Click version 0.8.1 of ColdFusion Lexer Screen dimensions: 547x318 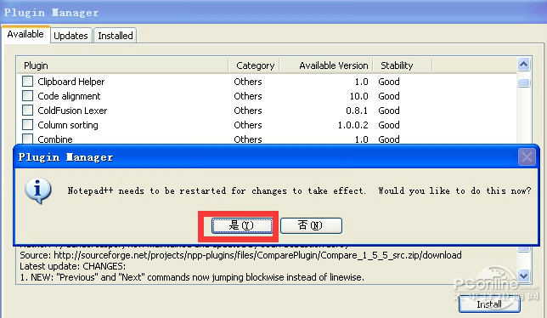pyautogui.click(x=357, y=111)
